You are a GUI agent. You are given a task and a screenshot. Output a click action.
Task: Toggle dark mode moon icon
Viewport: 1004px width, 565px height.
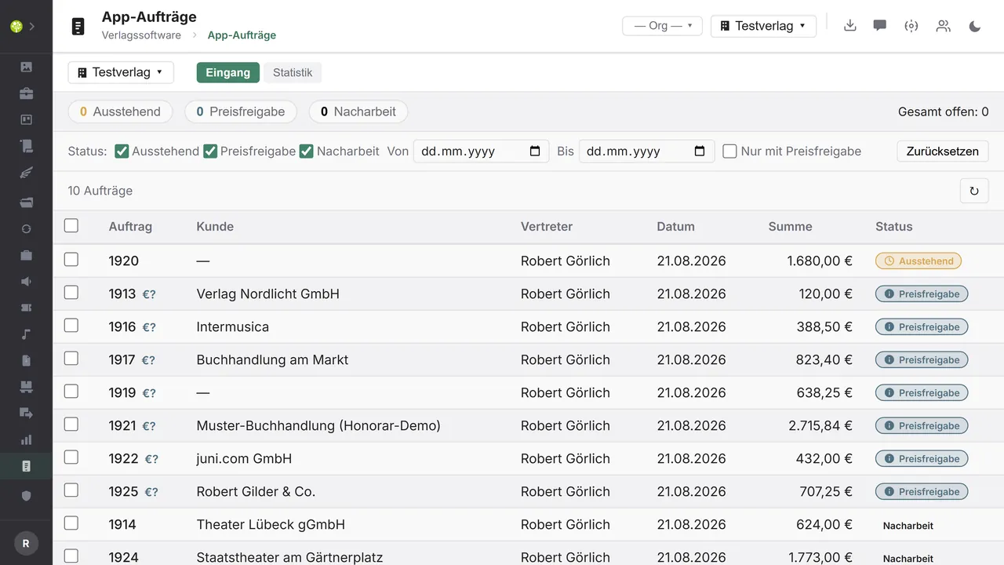975,26
